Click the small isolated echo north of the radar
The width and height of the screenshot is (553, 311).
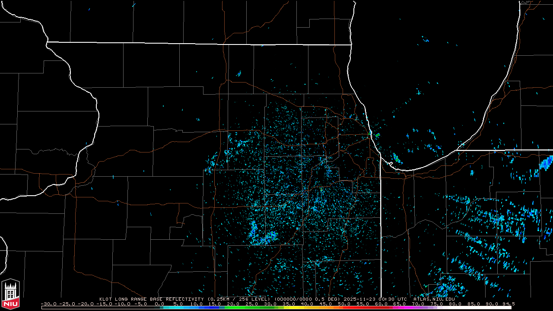238,74
